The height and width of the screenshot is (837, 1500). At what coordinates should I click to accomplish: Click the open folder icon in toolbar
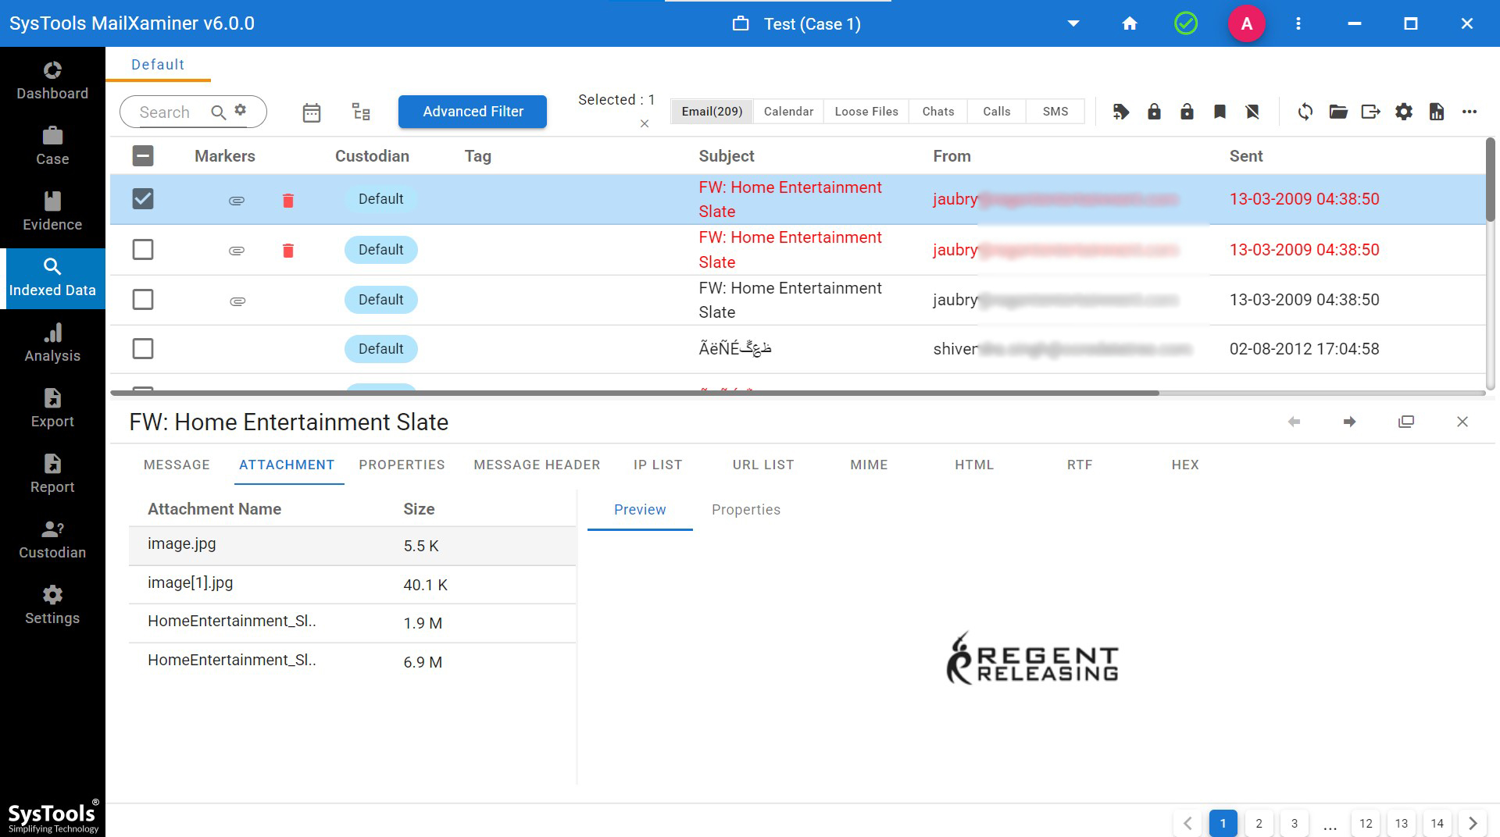click(1338, 112)
